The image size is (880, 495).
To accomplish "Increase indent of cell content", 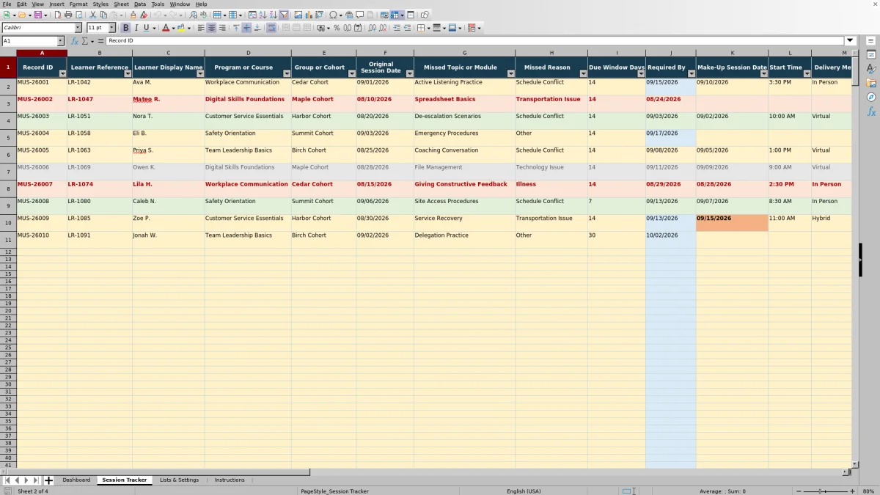I will pos(397,28).
